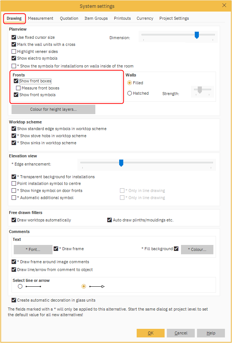The image size is (232, 343).
Task: Select the Hatched walls radio button
Action: (130, 93)
